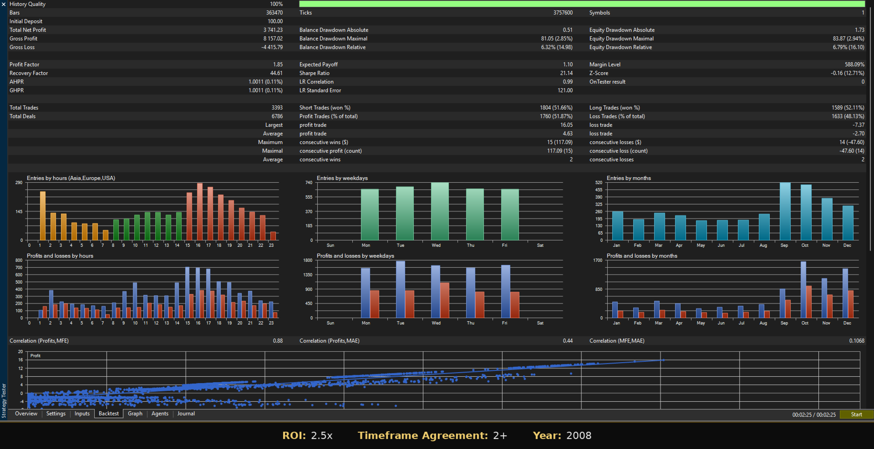The height and width of the screenshot is (449, 874).
Task: Click the Short Trades value 1804 (51.66%)
Action: [556, 108]
